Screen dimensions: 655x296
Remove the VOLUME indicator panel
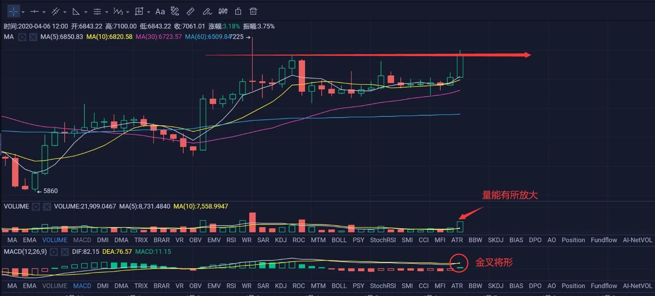tap(47, 207)
